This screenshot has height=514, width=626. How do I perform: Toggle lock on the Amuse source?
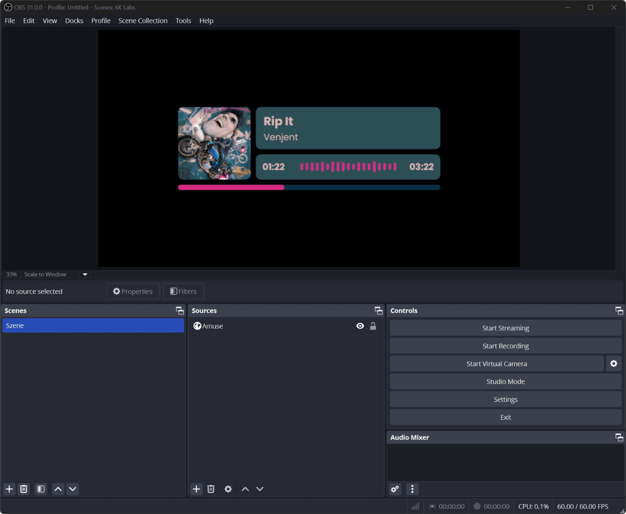[x=373, y=326]
